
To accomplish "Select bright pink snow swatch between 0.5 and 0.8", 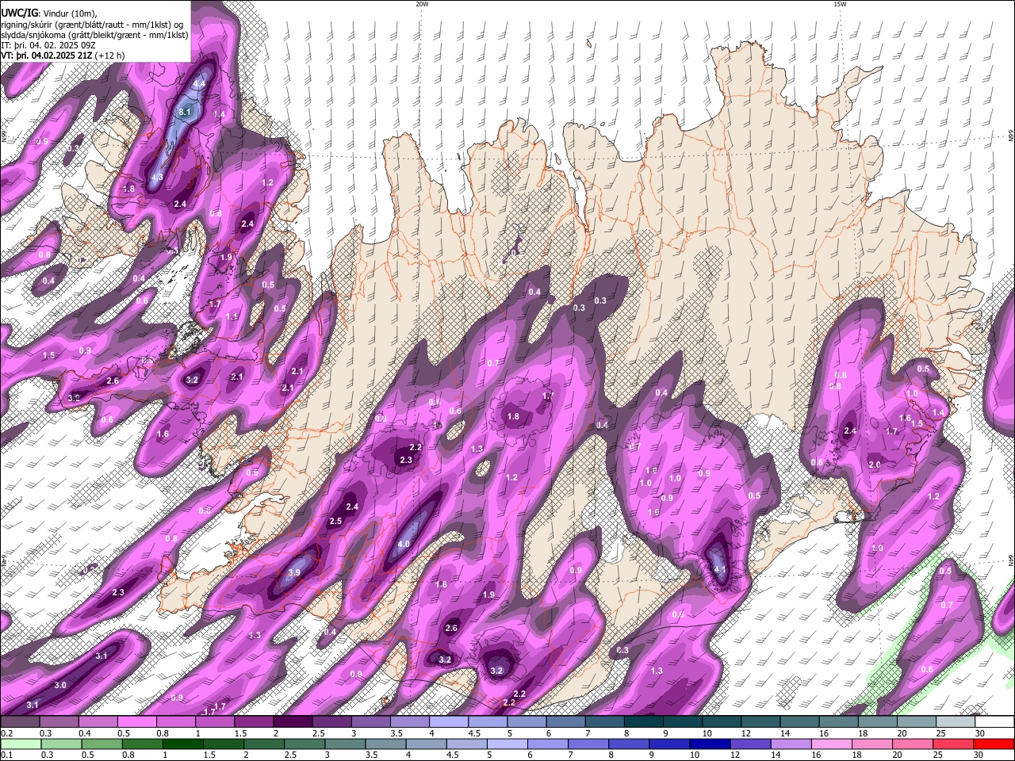I will point(137,722).
